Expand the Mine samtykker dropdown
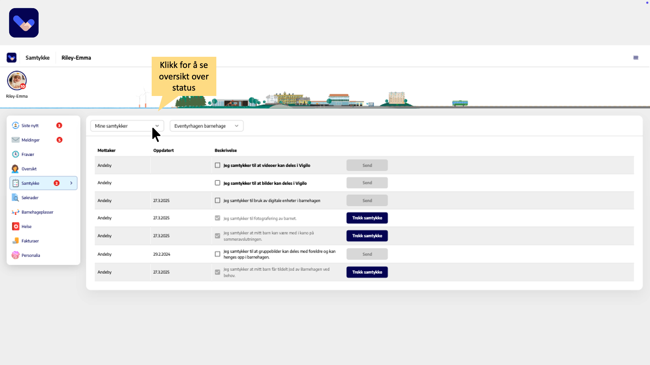650x365 pixels. coord(127,126)
